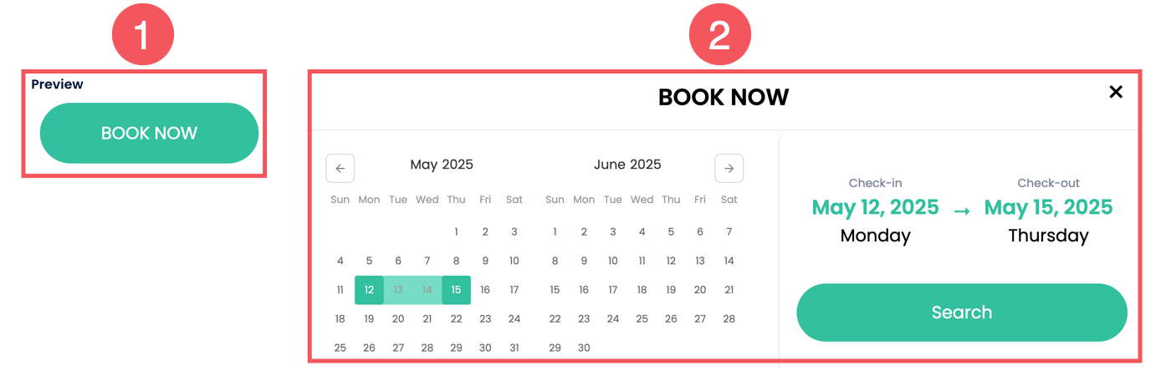
Task: Click the May 15, 2025 check-out value
Action: [x=1048, y=207]
